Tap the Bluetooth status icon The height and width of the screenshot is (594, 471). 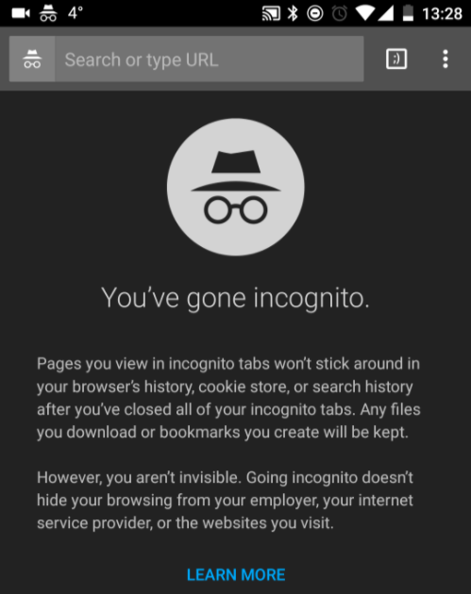293,13
